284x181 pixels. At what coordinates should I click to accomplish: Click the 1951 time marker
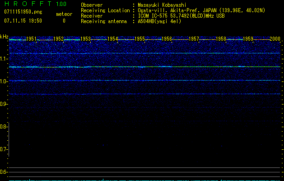click(32, 39)
